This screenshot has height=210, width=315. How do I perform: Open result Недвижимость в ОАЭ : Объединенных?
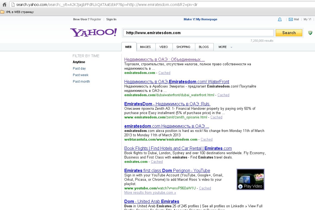tap(164, 60)
